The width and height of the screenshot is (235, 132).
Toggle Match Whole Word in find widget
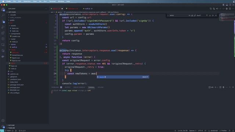tap(192, 15)
